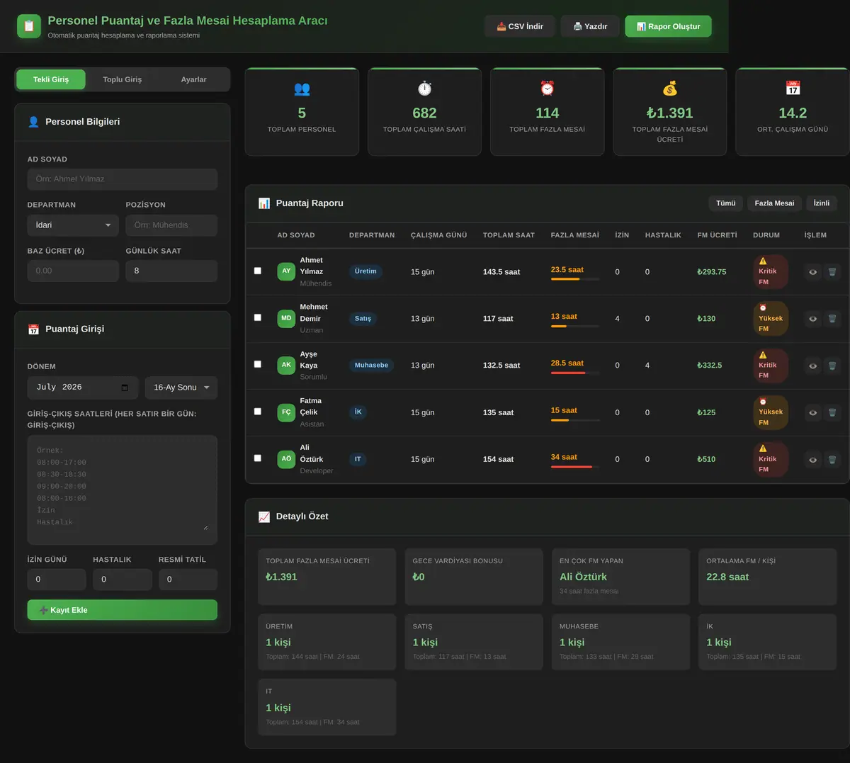Image resolution: width=850 pixels, height=763 pixels.
Task: Click trash icon in Fatma Çelik row
Action: click(x=832, y=412)
